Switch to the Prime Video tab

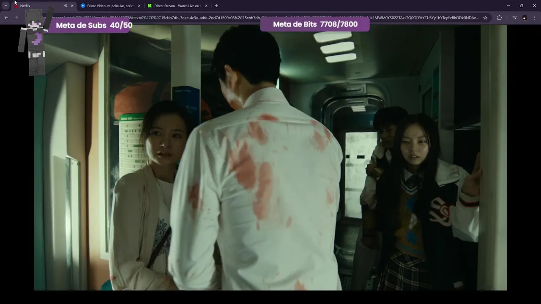pos(110,6)
